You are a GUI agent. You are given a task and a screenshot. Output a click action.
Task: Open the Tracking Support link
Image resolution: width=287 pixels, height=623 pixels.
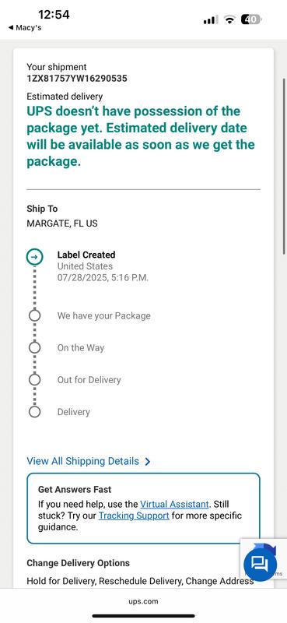(x=134, y=516)
